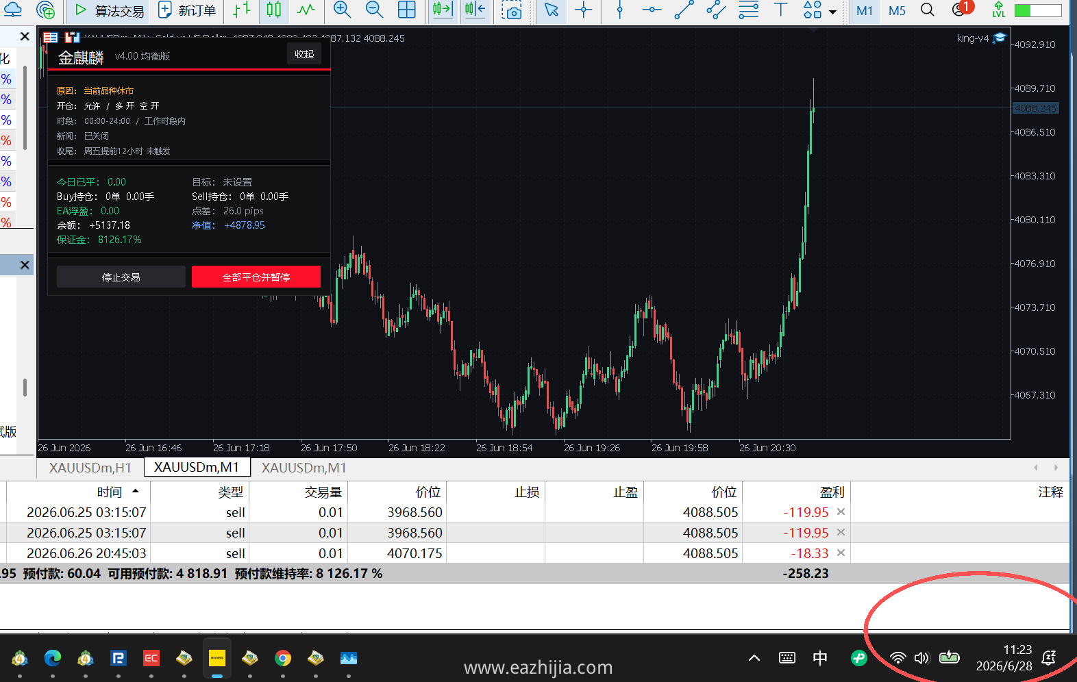Select the vertical line drawing tool
This screenshot has height=682, width=1077.
[x=620, y=10]
